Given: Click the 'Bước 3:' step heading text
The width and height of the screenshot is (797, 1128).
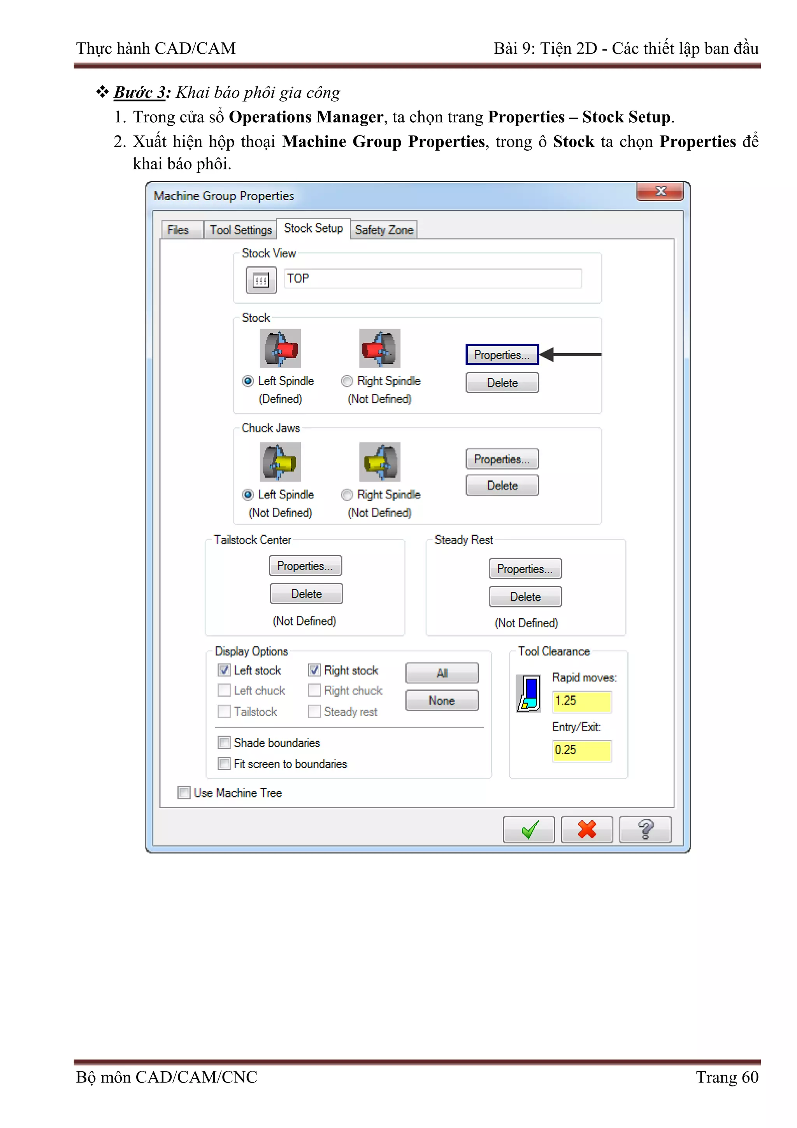Looking at the screenshot, I should coord(142,92).
